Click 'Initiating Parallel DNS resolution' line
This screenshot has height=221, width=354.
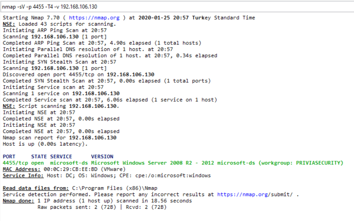(88, 49)
